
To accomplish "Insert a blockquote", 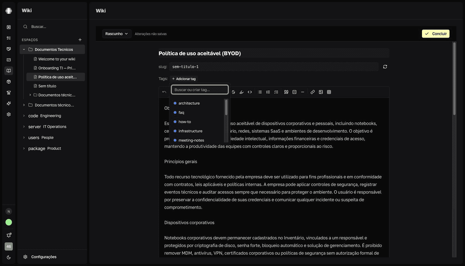I will (286, 92).
